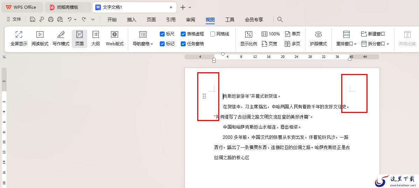This screenshot has width=419, height=188.
Task: Click the new tab plus icon
Action: [183, 7]
